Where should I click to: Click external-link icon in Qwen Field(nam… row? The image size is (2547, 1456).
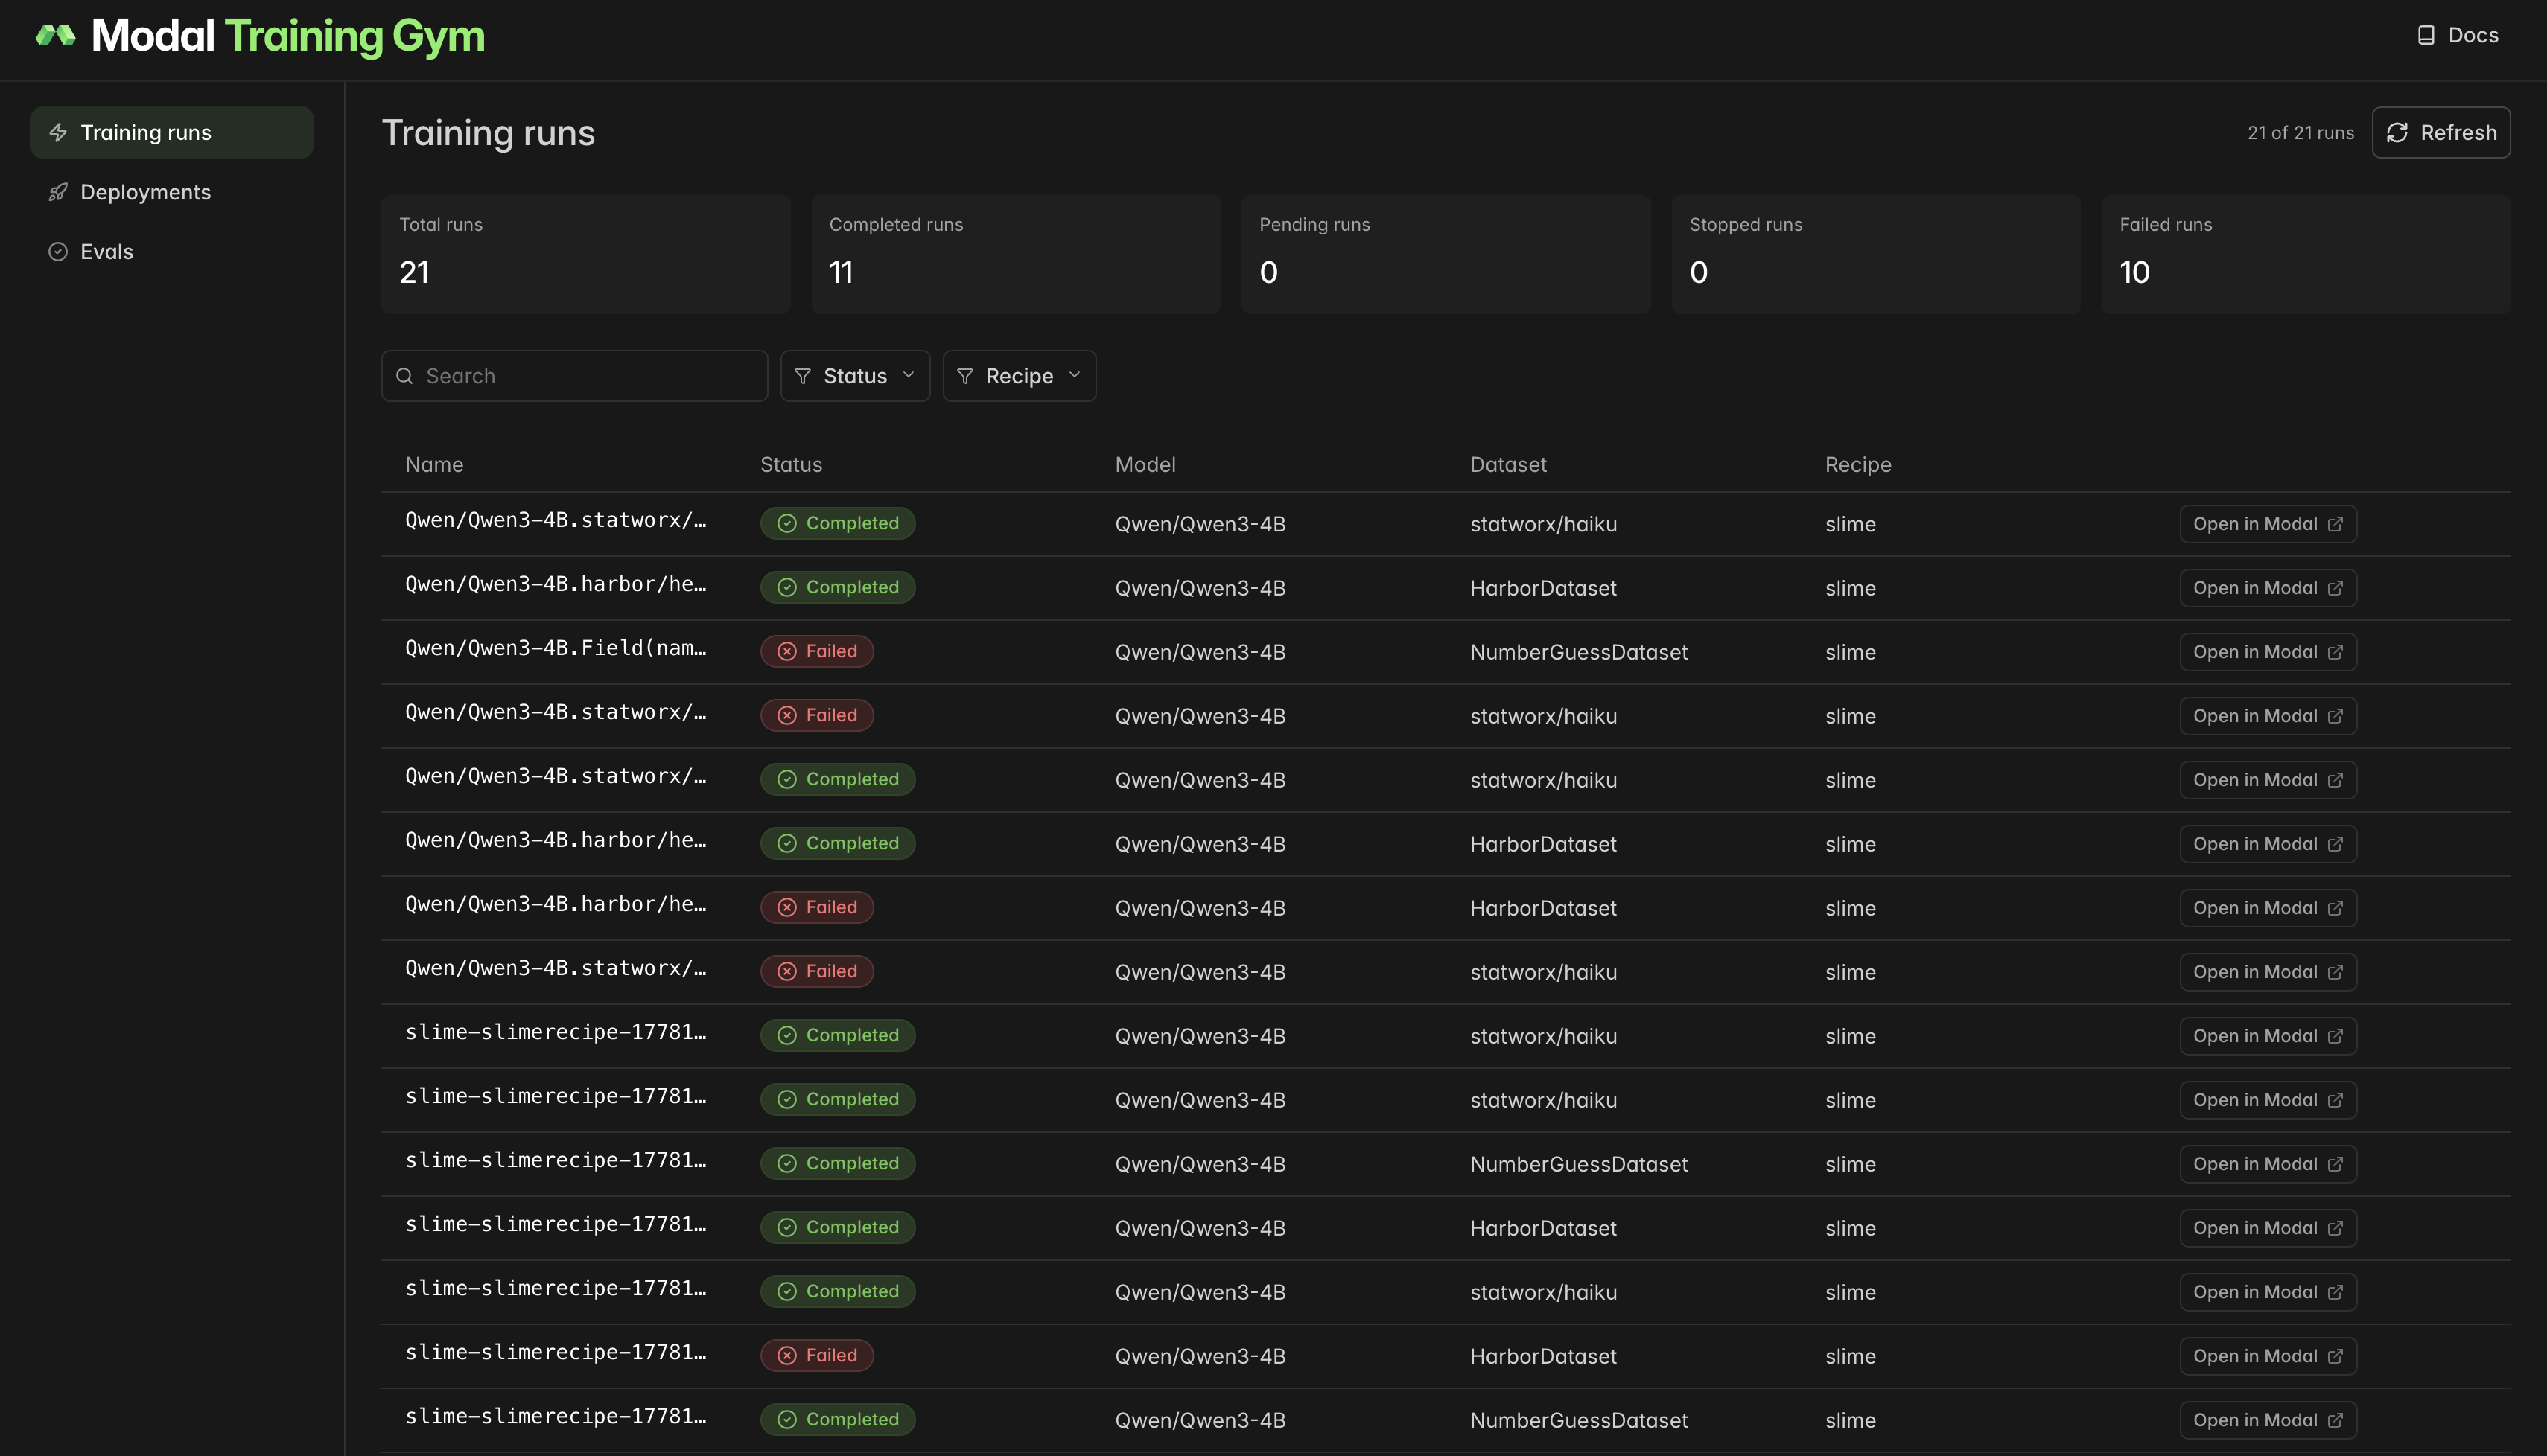[x=2335, y=652]
